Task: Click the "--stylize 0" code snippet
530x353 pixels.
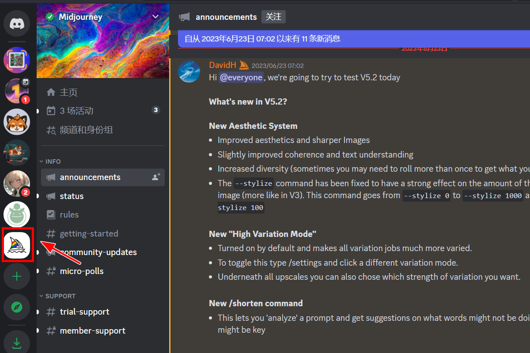Action: (x=426, y=195)
